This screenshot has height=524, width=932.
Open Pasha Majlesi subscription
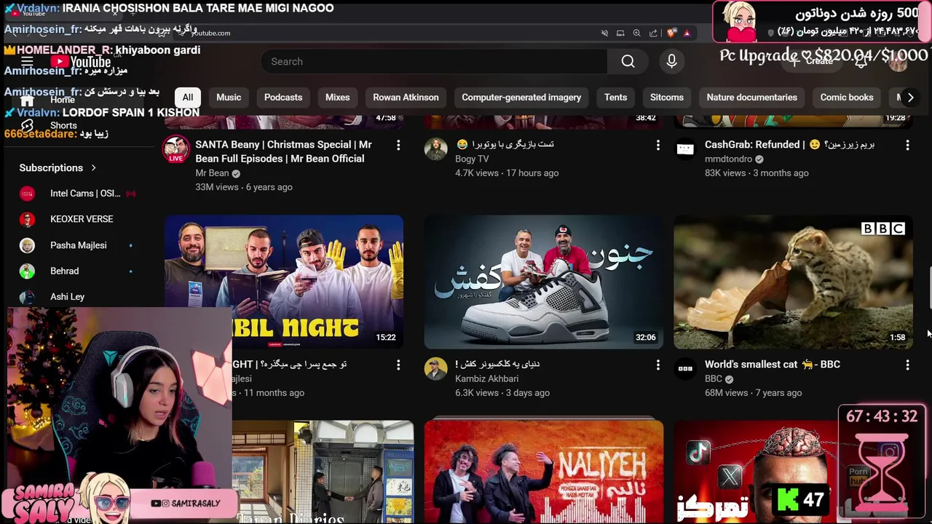point(78,245)
